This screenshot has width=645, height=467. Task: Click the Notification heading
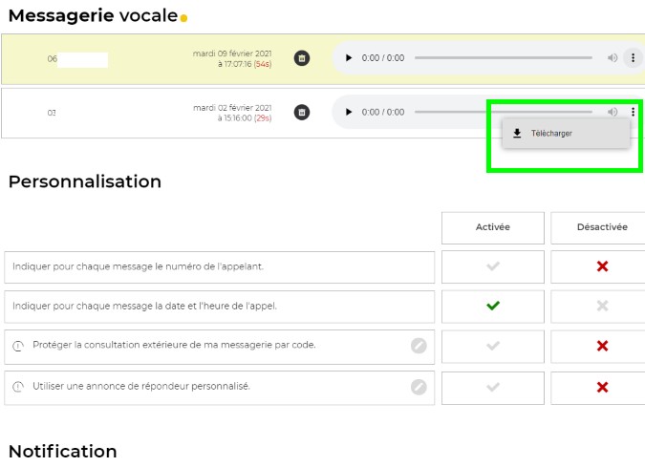coord(62,452)
